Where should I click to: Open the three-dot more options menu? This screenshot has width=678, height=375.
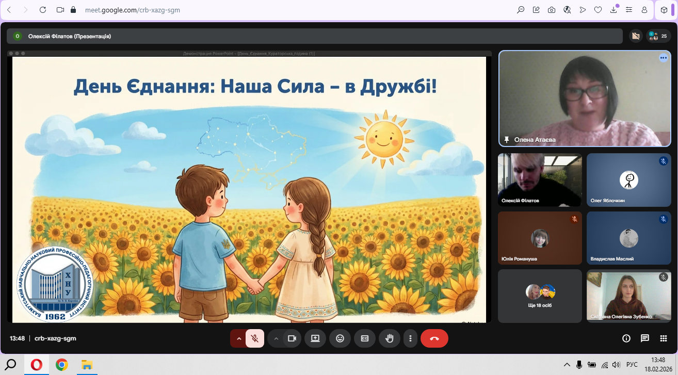click(x=410, y=338)
